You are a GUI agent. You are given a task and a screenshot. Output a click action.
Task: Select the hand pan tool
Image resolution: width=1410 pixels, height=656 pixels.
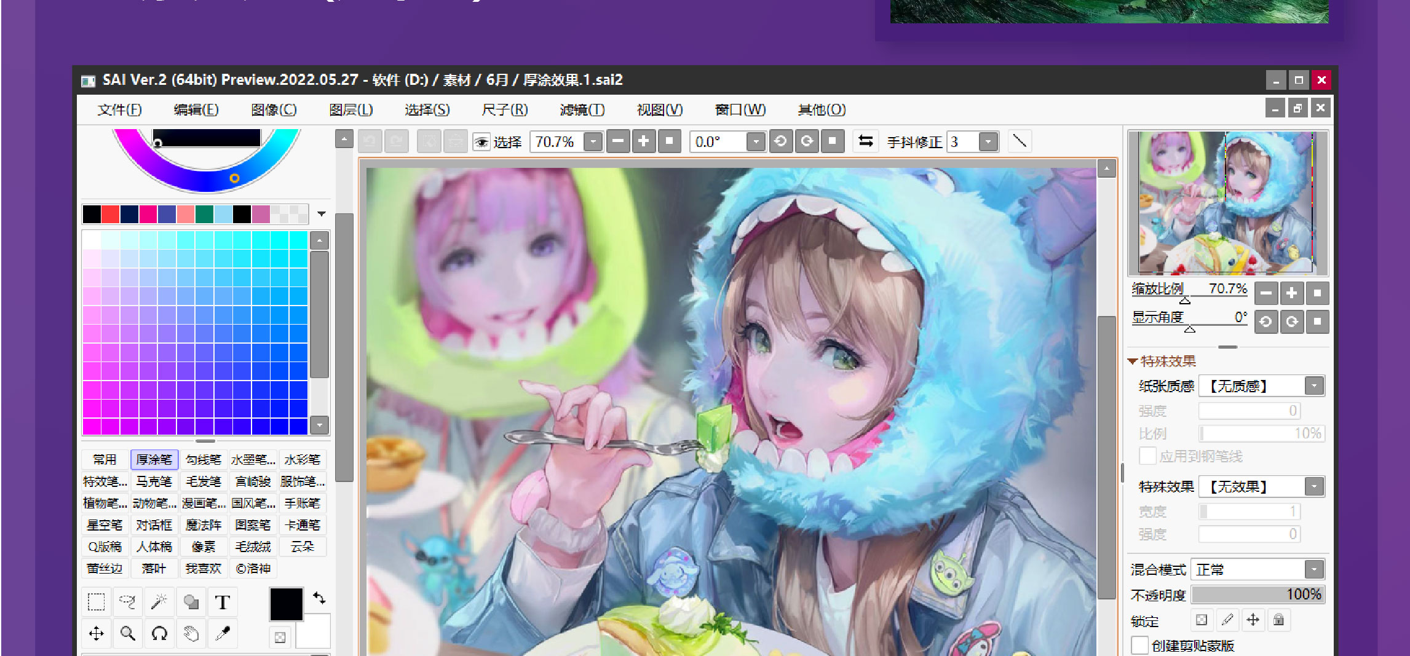pyautogui.click(x=191, y=634)
